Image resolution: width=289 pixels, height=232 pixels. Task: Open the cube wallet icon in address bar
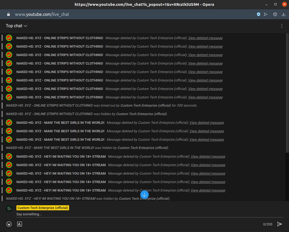[x=275, y=14]
